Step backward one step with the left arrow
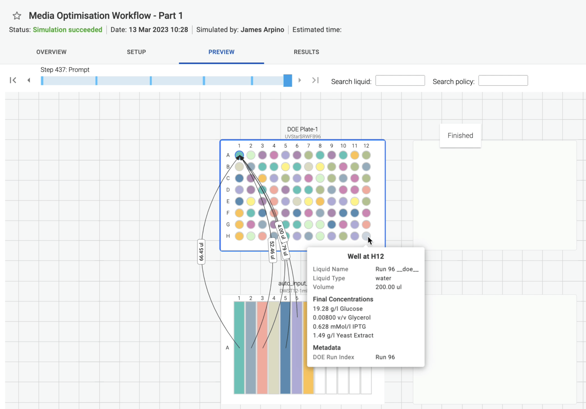The image size is (586, 409). pos(29,80)
